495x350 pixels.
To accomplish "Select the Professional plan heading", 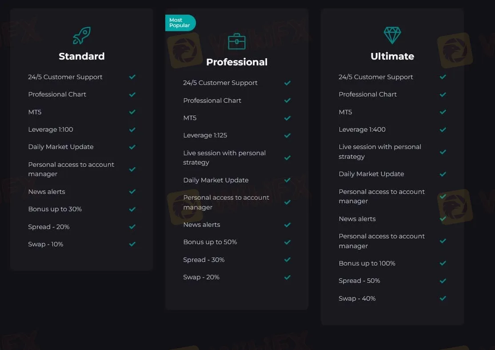I will [236, 62].
